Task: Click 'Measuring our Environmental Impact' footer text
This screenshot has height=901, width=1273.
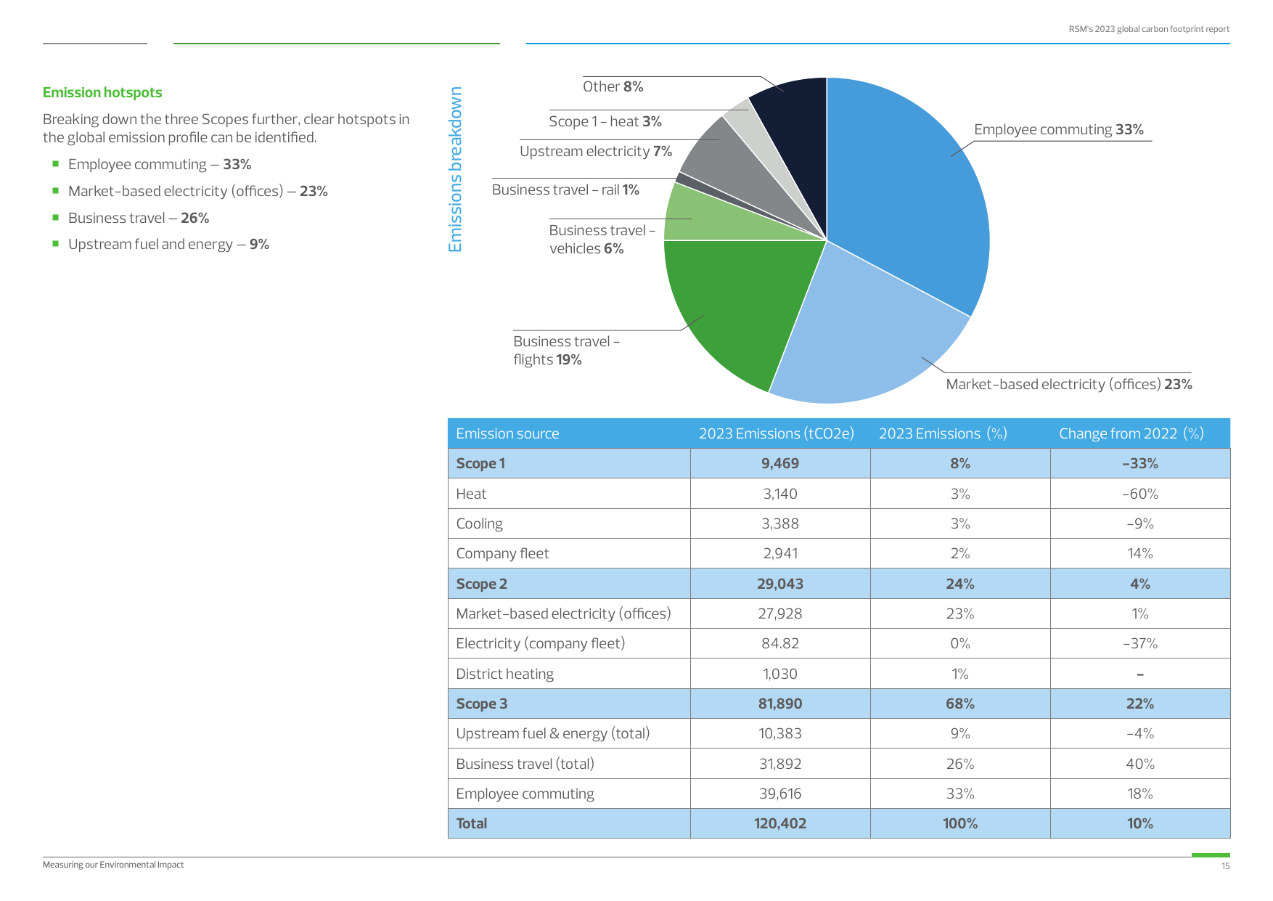Action: 113,865
